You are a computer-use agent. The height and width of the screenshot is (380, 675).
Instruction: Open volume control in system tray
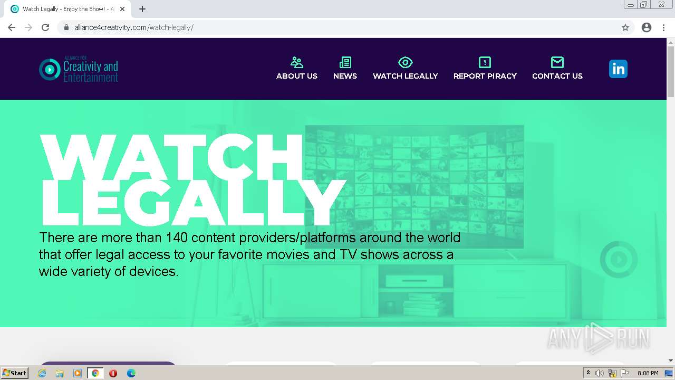pyautogui.click(x=600, y=373)
